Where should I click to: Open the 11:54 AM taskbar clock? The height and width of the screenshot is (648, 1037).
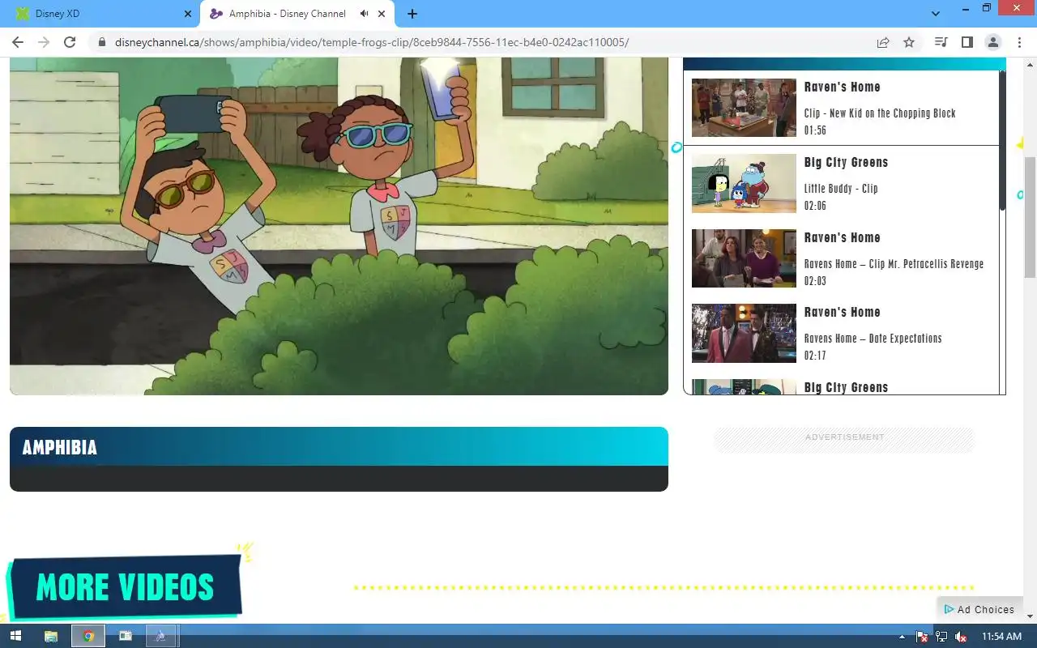[x=1001, y=637]
